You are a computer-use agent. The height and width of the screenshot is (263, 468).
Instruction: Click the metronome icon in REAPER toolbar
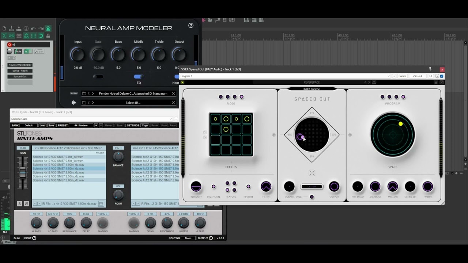pyautogui.click(x=48, y=28)
